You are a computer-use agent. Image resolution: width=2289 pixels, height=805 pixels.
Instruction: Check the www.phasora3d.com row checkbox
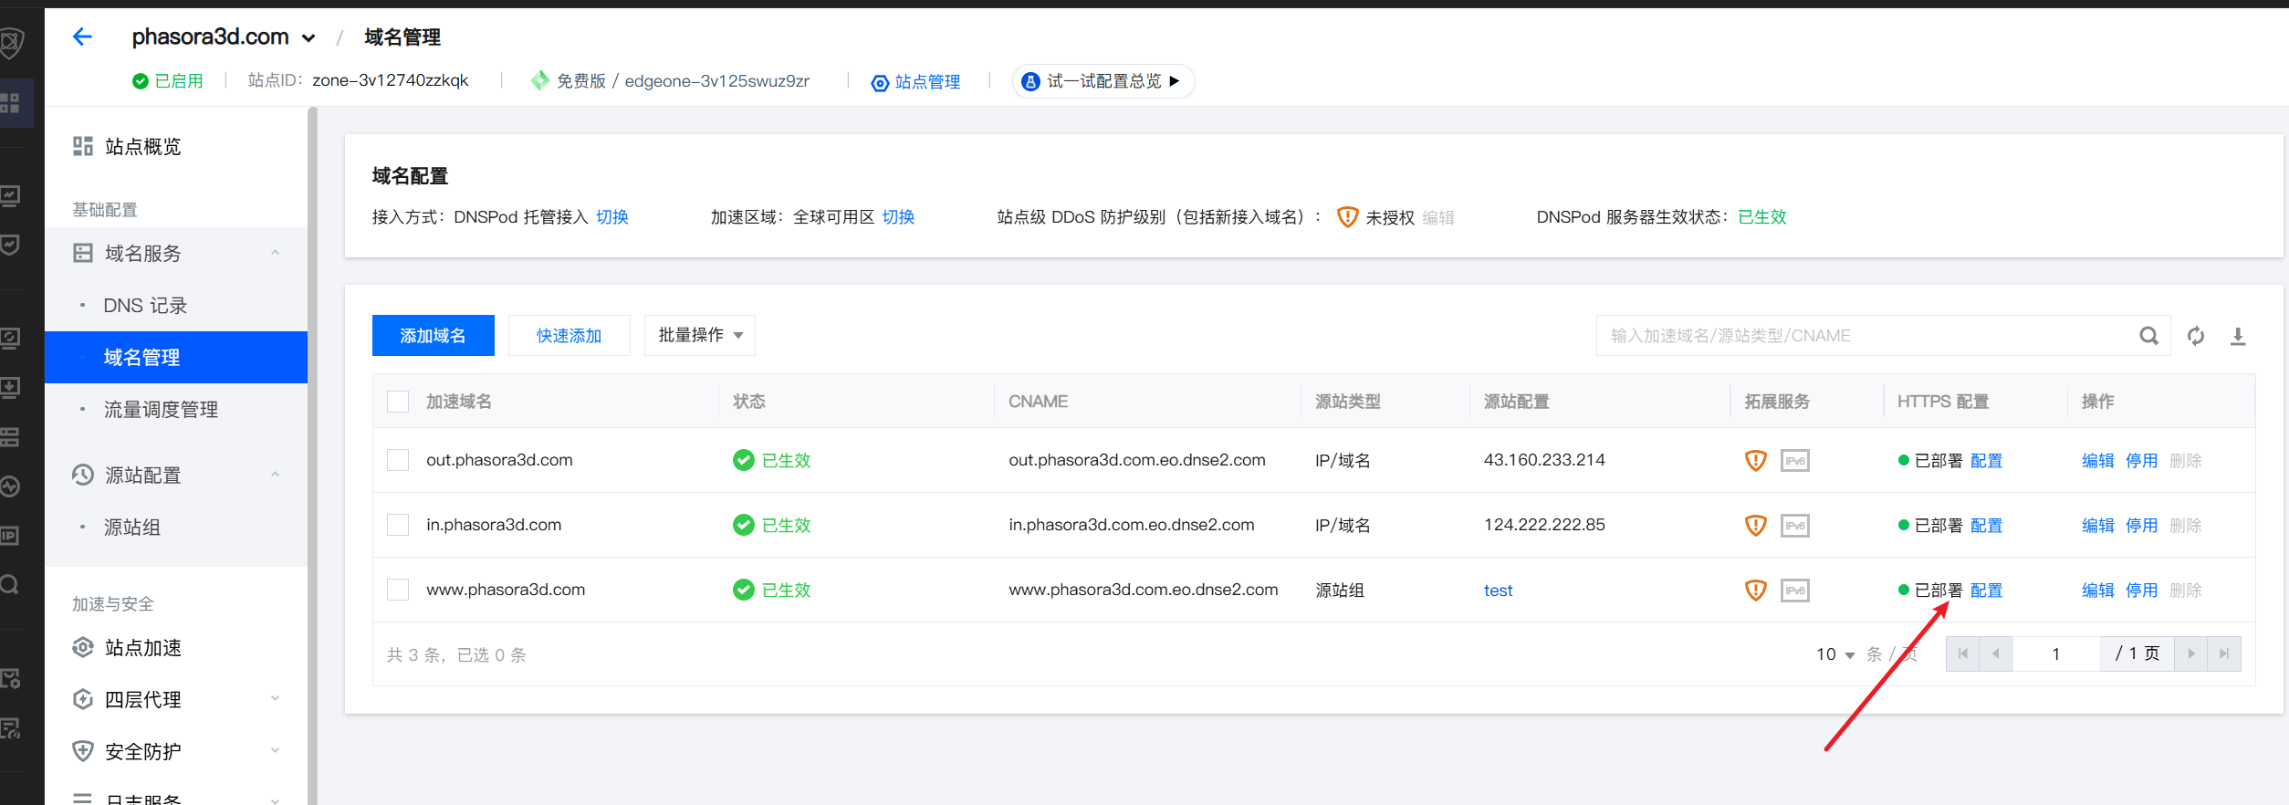coord(398,590)
